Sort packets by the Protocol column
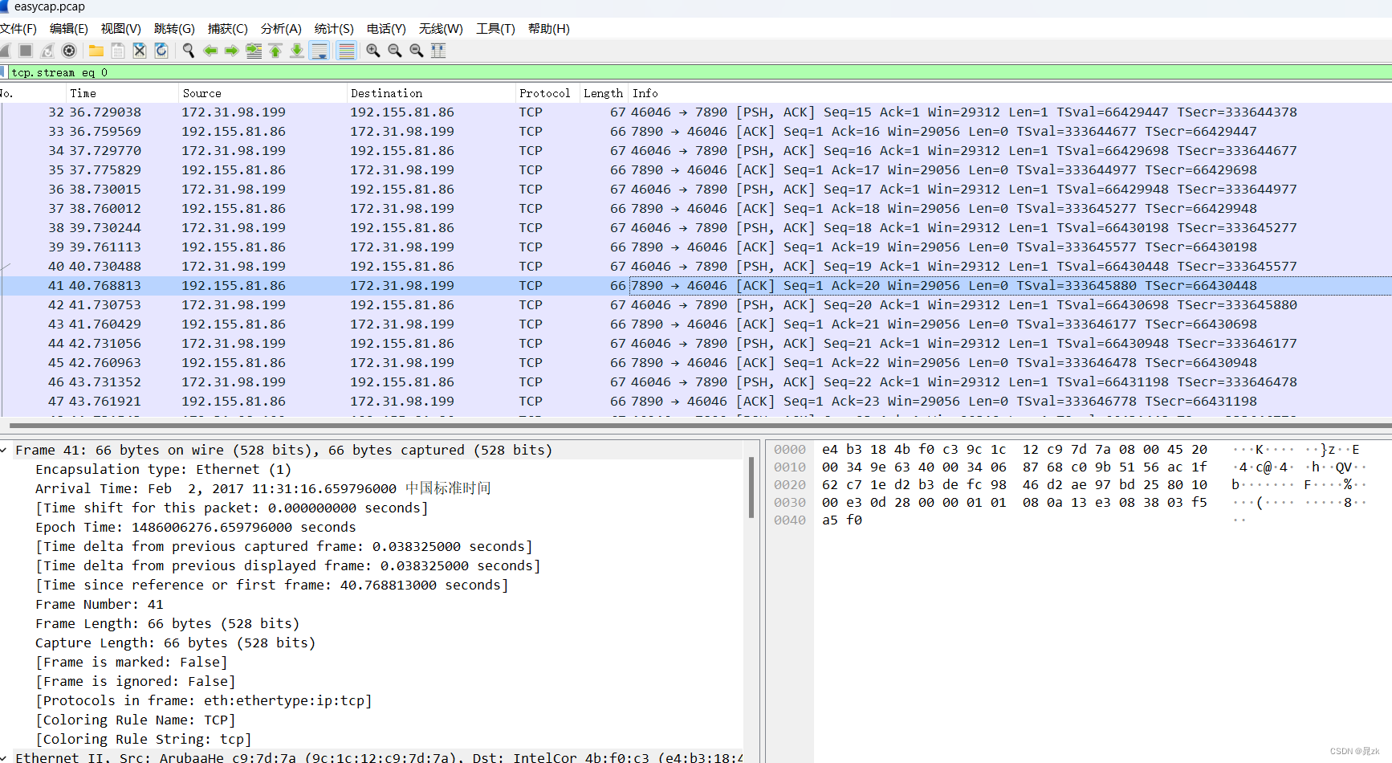Screen dimensions: 1392x763 tap(546, 92)
